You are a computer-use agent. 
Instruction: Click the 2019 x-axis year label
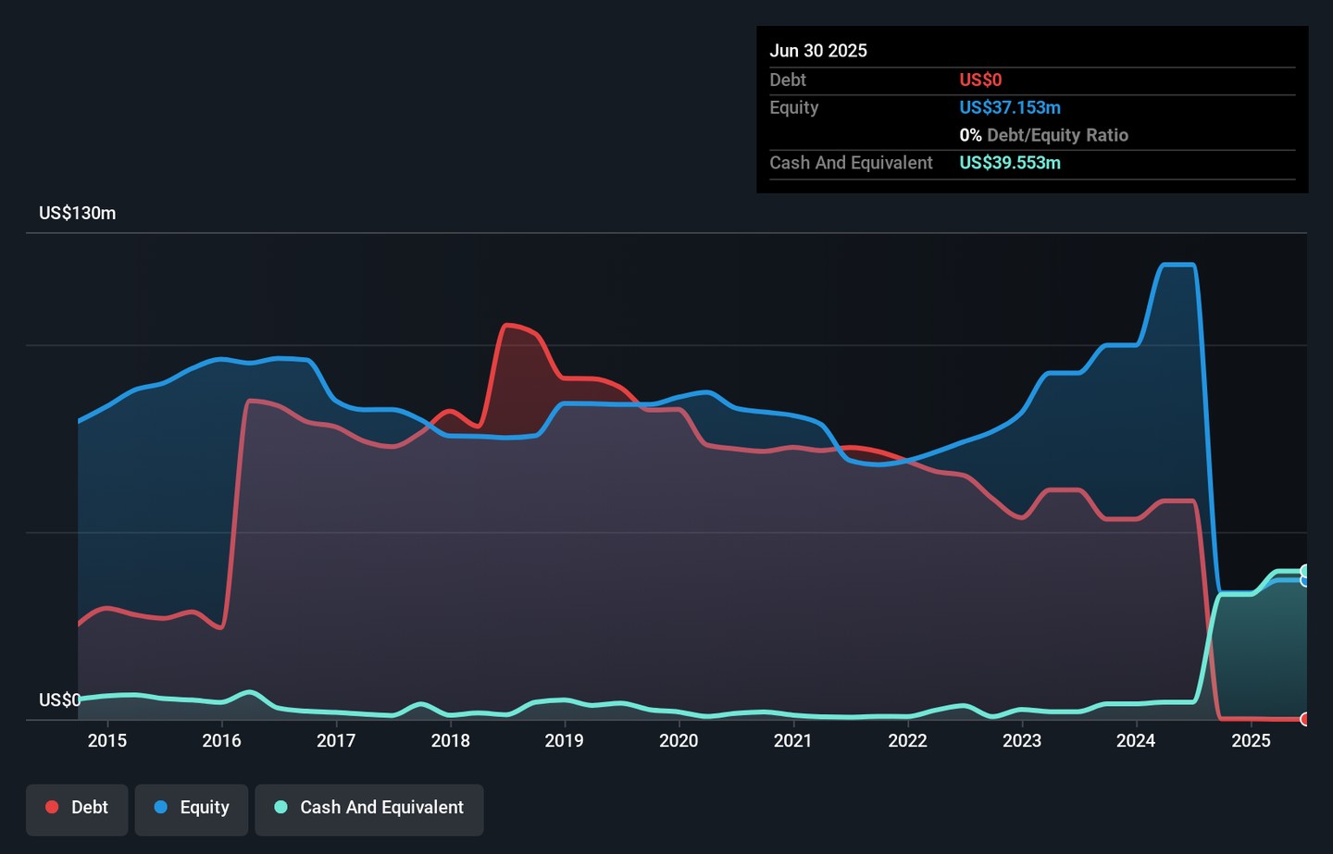564,740
